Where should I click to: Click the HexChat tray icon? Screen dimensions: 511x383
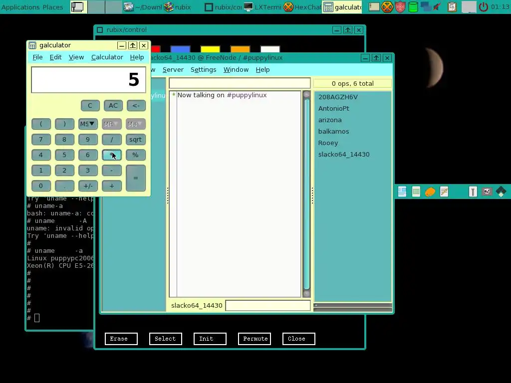[x=387, y=7]
